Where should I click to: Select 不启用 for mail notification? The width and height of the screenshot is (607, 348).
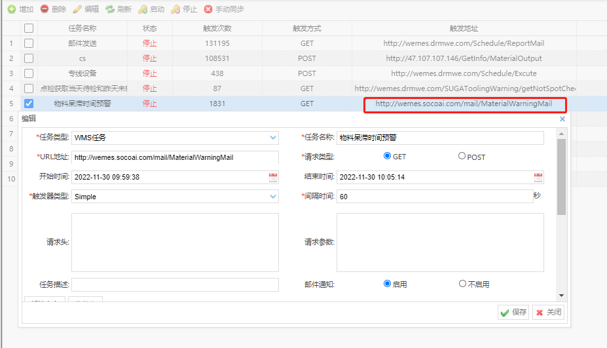click(x=462, y=284)
